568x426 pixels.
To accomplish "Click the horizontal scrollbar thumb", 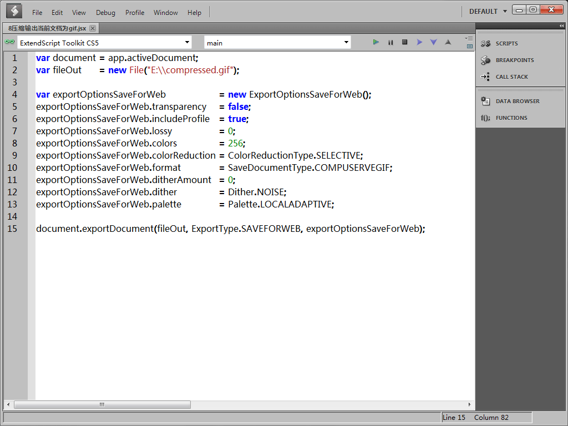I will (102, 404).
